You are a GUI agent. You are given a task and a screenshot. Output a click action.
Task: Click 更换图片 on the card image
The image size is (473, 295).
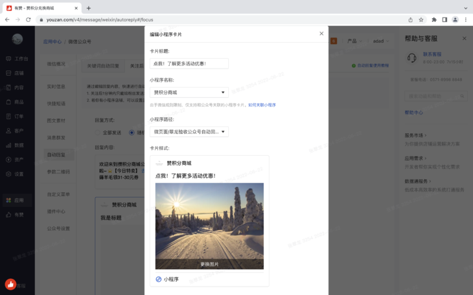(x=209, y=264)
